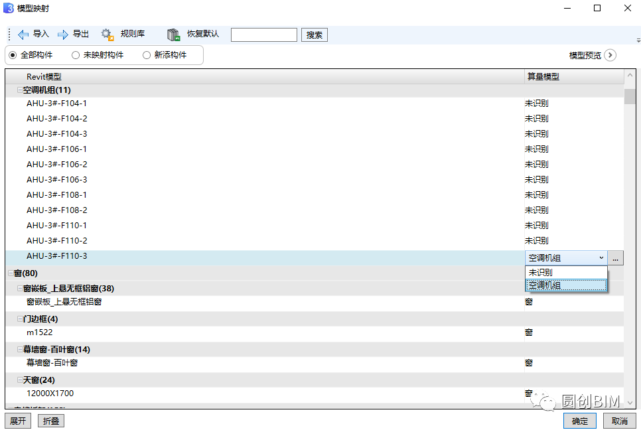641x430 pixels.
Task: Click the search text field in the toolbar
Action: [263, 35]
